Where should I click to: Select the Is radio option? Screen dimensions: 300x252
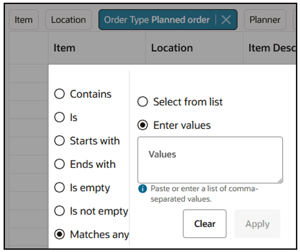[60, 118]
